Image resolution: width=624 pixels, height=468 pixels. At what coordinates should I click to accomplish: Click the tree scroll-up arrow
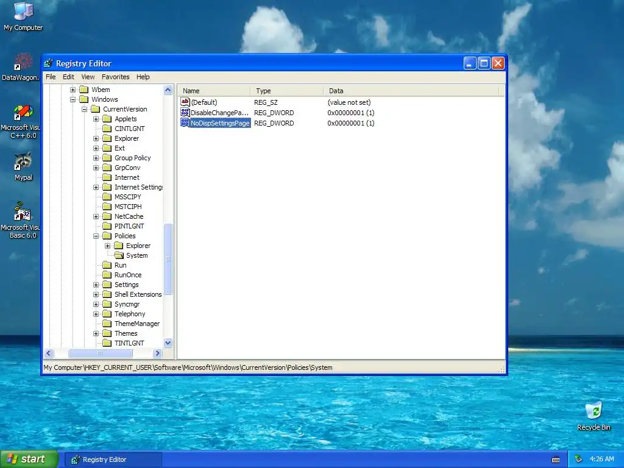[x=168, y=90]
